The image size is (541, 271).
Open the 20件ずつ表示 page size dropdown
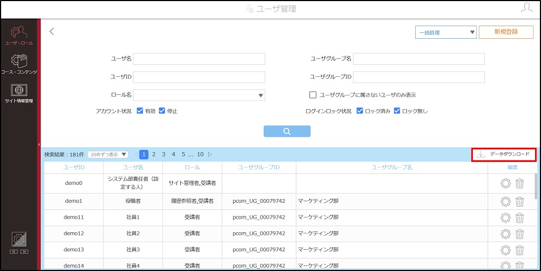108,155
